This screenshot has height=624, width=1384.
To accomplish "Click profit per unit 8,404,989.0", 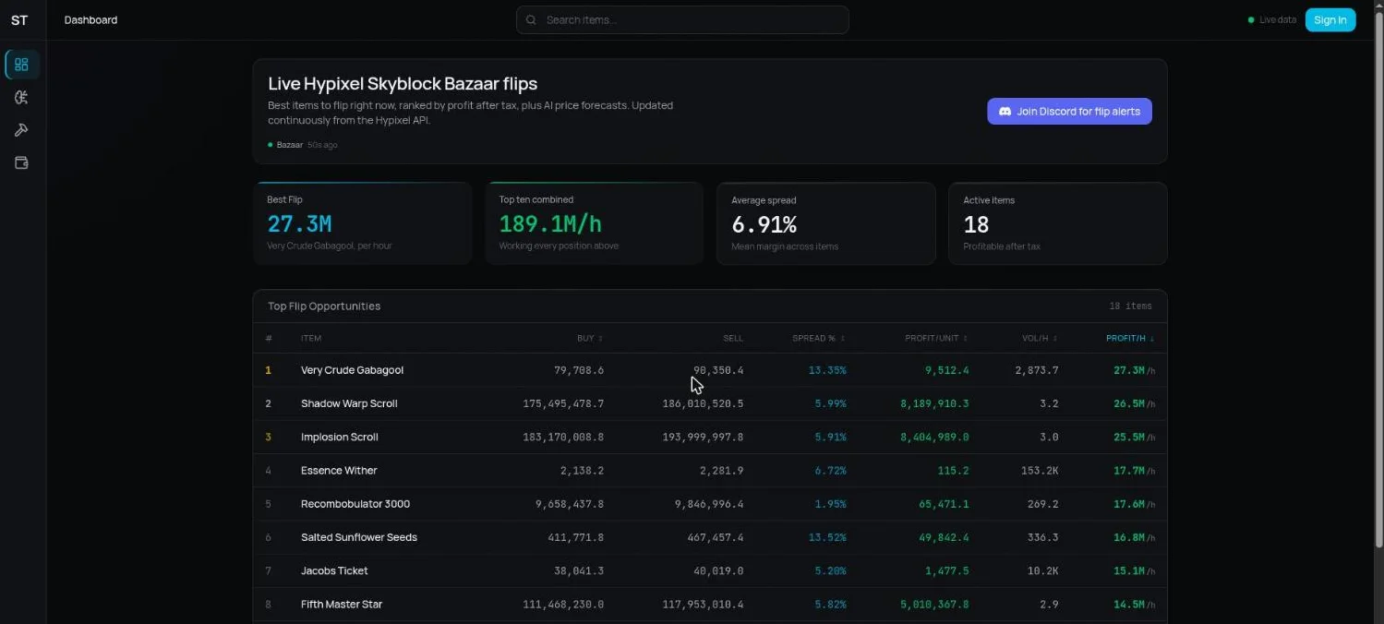I will [934, 438].
